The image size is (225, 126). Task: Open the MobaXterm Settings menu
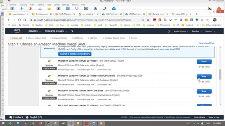coord(65,5)
